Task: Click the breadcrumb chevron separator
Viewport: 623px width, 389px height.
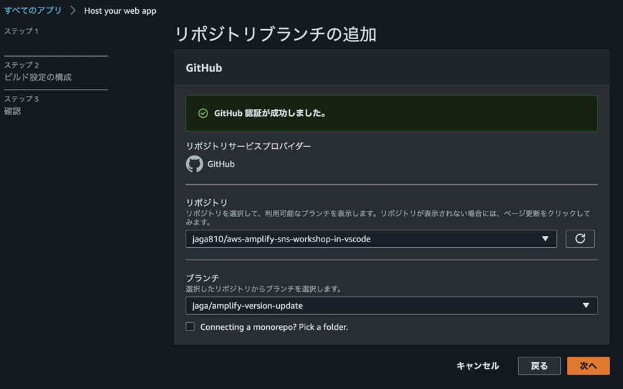Action: (x=73, y=11)
